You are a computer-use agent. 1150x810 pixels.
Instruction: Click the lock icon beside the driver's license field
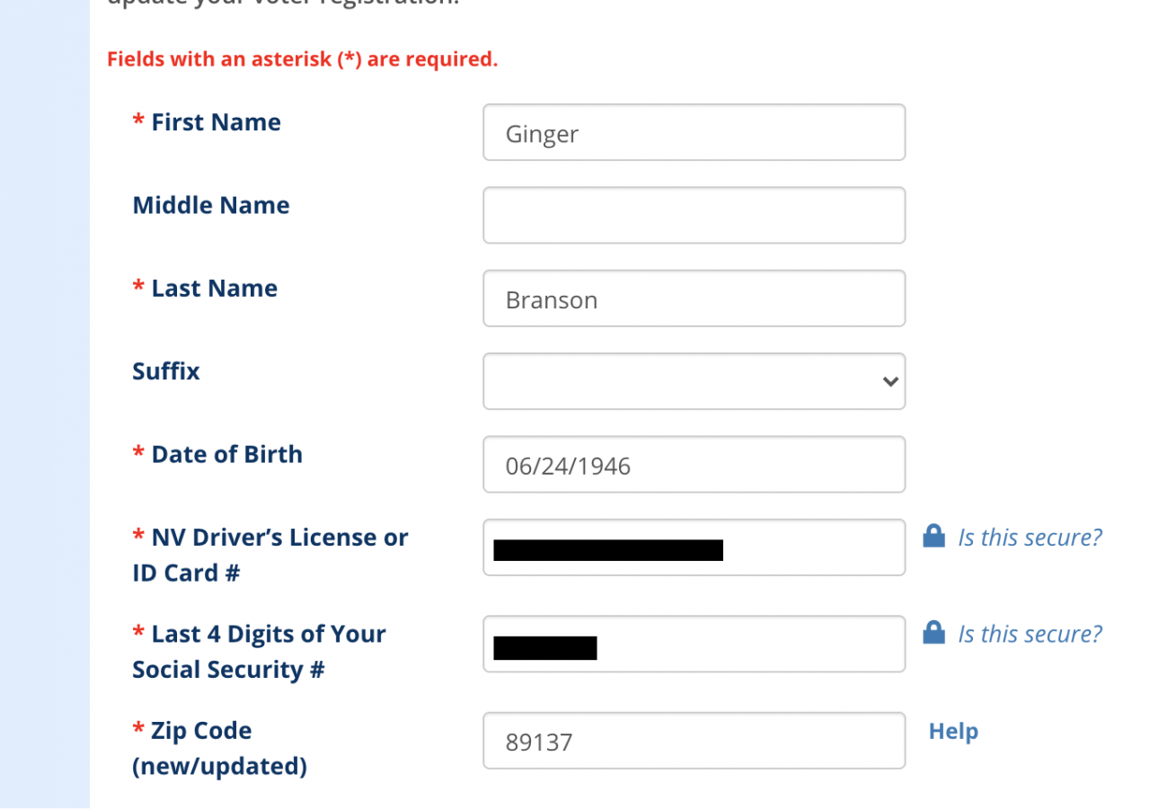click(x=933, y=537)
